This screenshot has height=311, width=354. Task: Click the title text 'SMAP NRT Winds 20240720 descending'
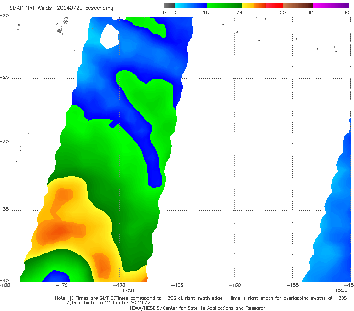pyautogui.click(x=61, y=8)
